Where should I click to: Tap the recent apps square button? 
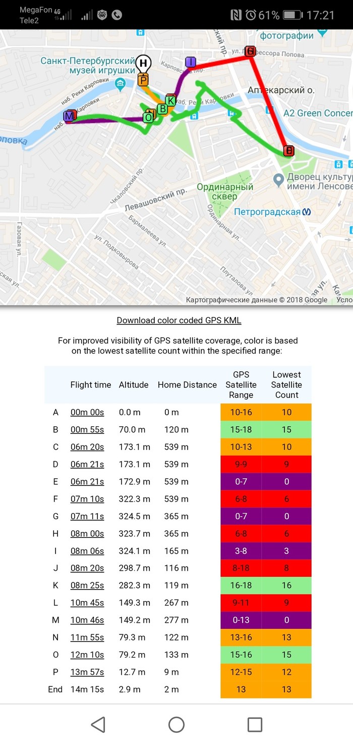click(x=255, y=724)
